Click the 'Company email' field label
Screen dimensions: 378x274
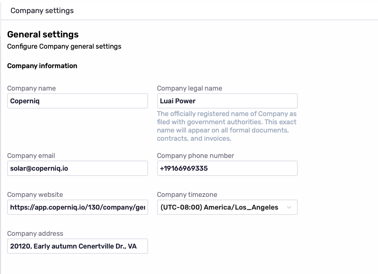point(31,156)
